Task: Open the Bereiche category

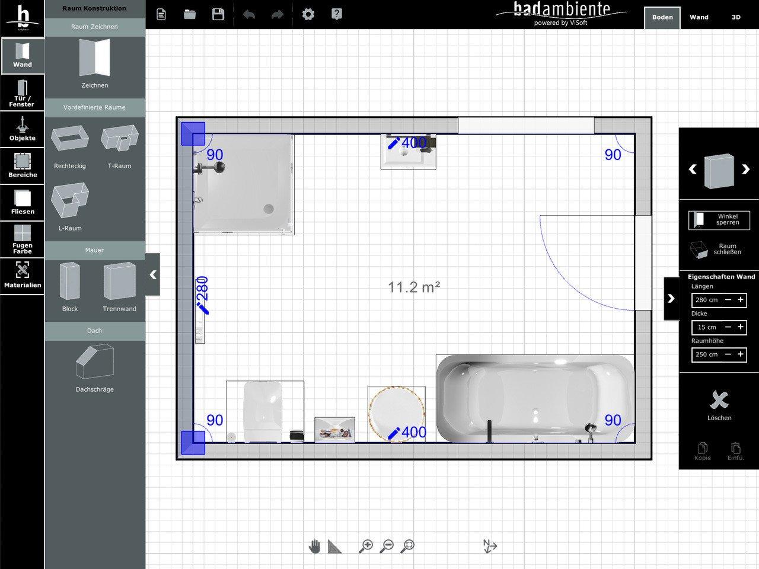Action: tap(22, 165)
